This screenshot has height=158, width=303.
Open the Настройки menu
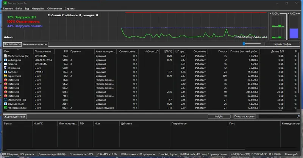(x=38, y=8)
